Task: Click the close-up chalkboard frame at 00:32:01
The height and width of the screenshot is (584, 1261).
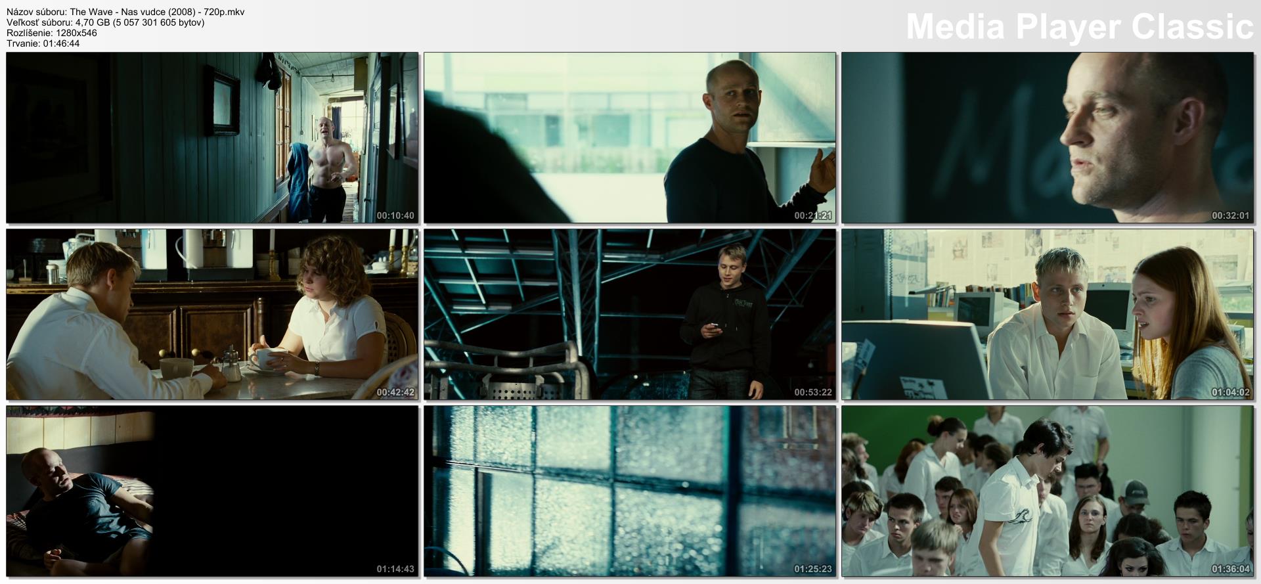Action: (1048, 138)
